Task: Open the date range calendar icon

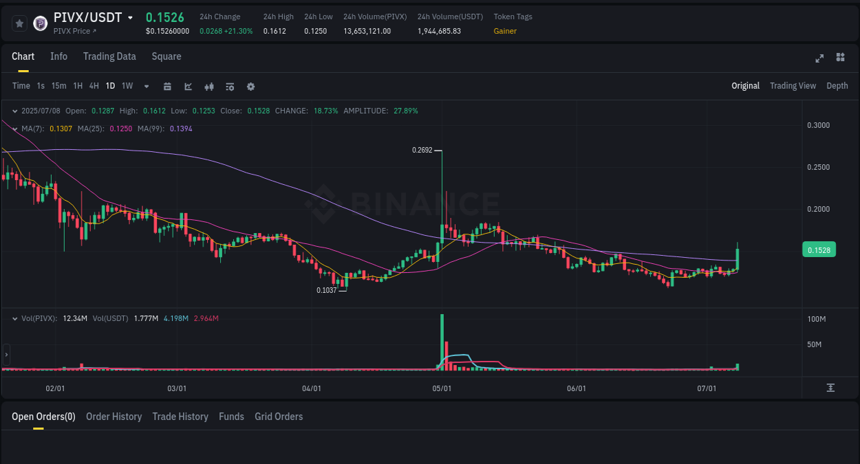Action: click(x=167, y=86)
